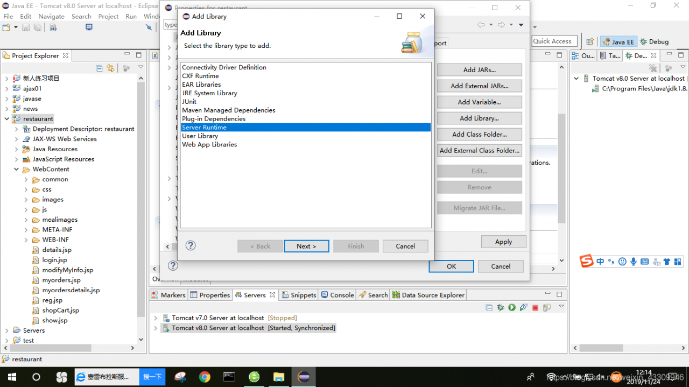
Task: Click Collapse All in Project Explorer
Action: point(99,68)
